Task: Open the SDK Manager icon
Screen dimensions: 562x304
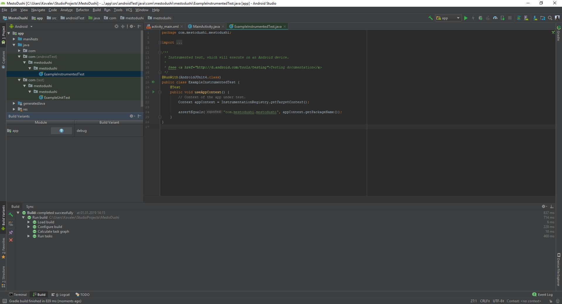Action: (x=535, y=18)
